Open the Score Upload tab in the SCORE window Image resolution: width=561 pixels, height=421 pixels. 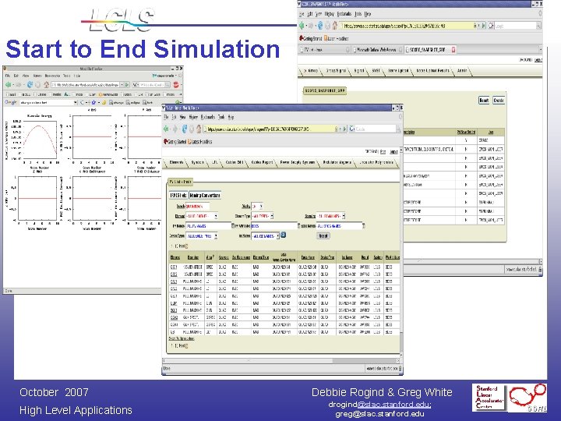(x=398, y=71)
